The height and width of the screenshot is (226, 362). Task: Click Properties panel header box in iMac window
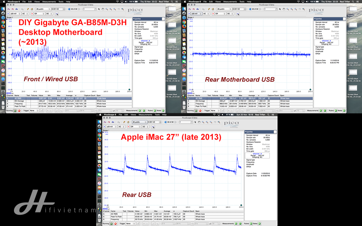[x=275, y=132]
